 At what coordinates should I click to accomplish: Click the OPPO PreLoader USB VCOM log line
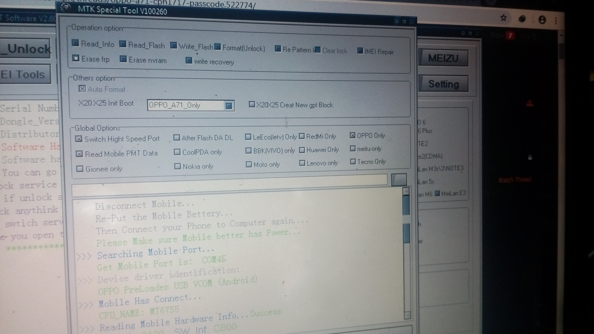point(178,286)
